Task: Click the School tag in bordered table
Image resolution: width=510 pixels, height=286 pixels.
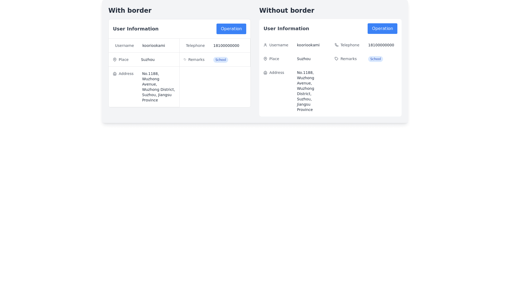Action: pos(220,60)
